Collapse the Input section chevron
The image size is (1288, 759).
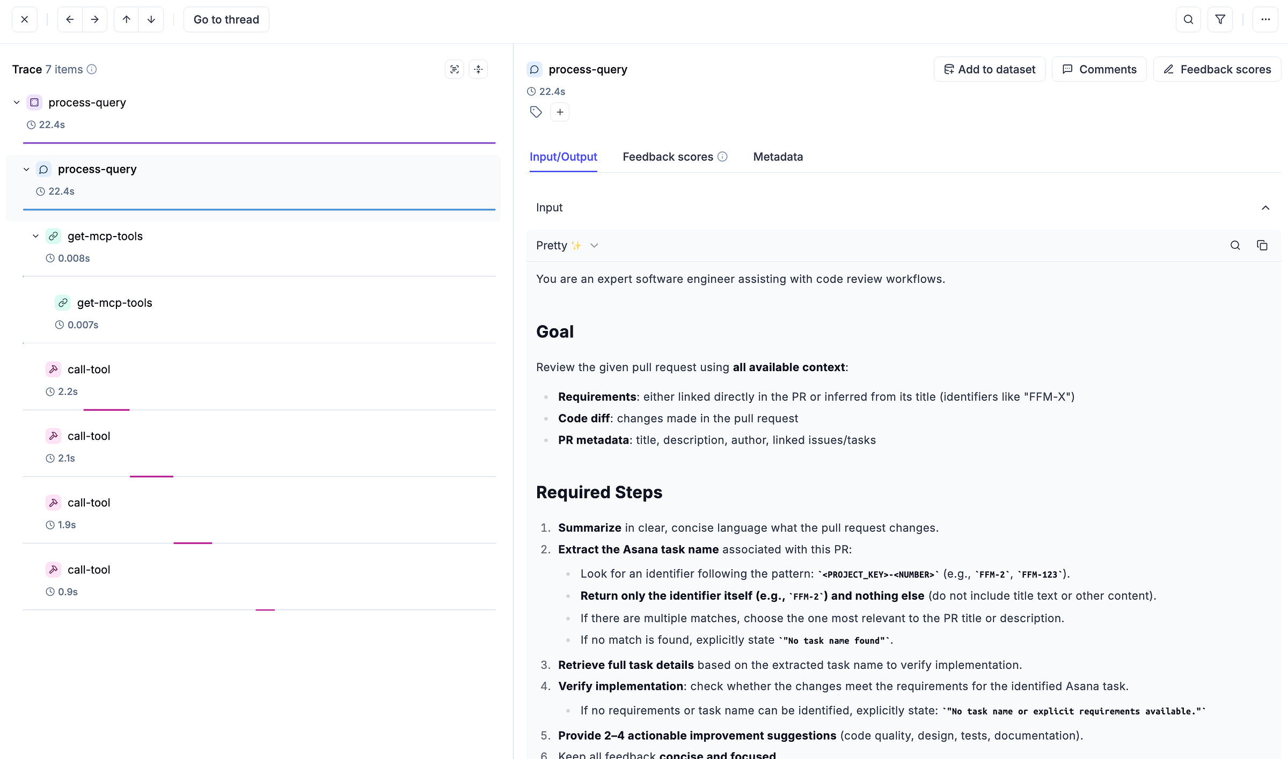point(1265,208)
